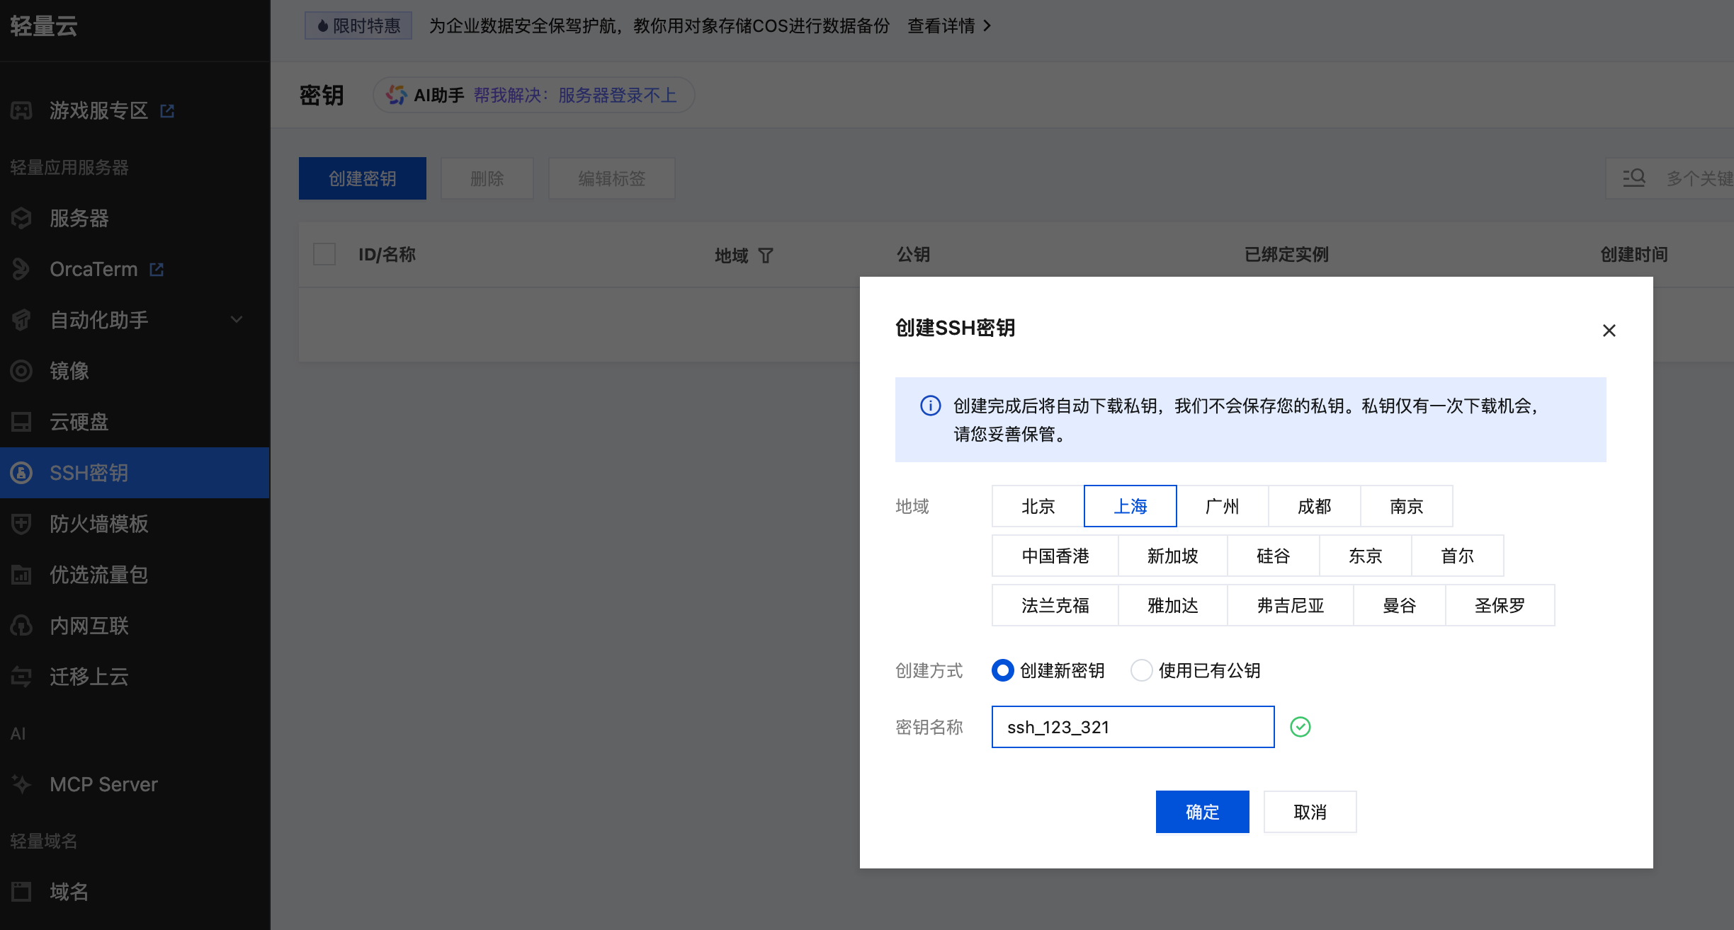Viewport: 1734px width, 930px height.
Task: Click the 镜像 image icon in sidebar
Action: (22, 371)
